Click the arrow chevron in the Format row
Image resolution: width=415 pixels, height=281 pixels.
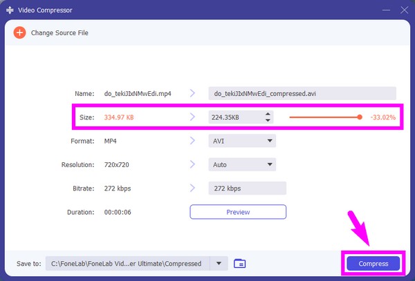point(192,141)
